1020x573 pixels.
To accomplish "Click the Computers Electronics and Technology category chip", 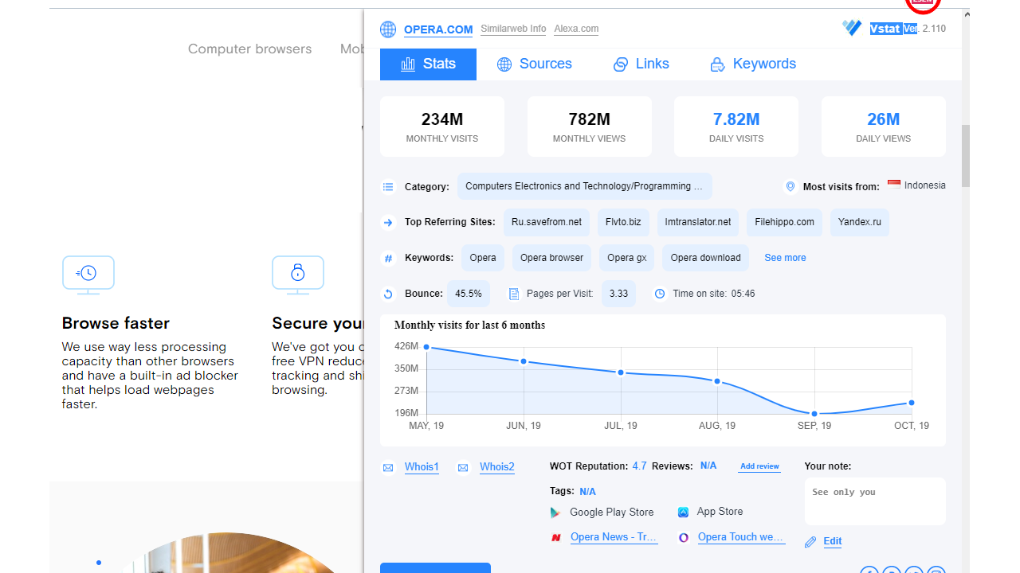I will click(x=584, y=186).
